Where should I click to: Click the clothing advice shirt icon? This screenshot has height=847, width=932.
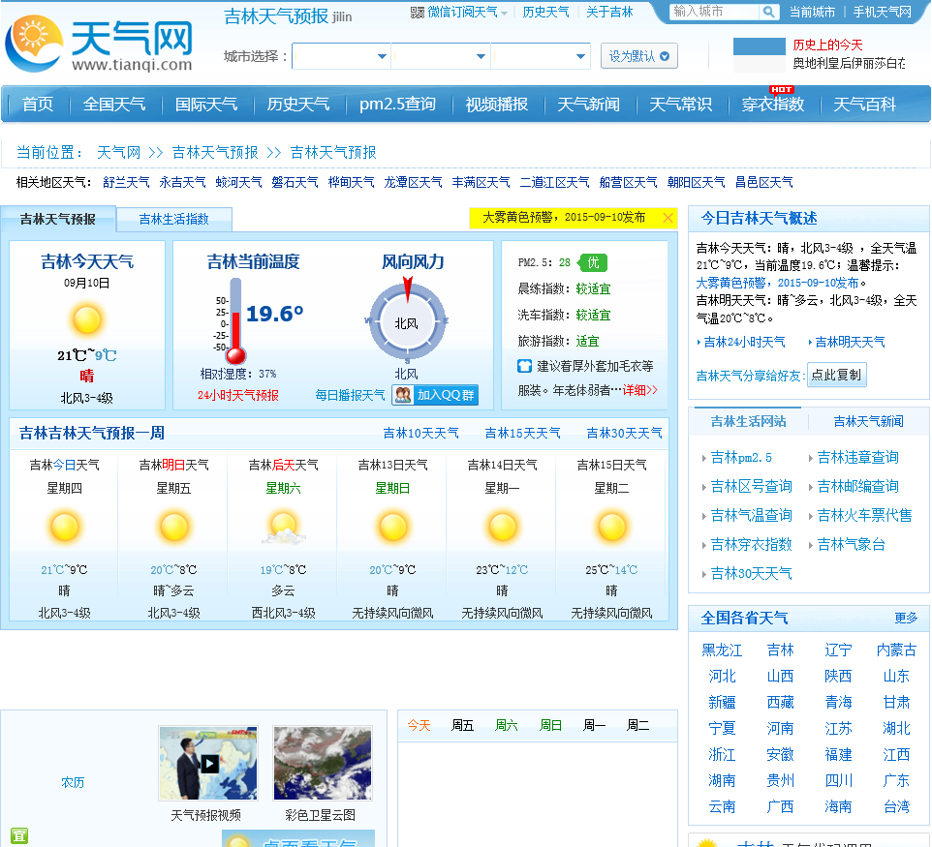click(524, 366)
